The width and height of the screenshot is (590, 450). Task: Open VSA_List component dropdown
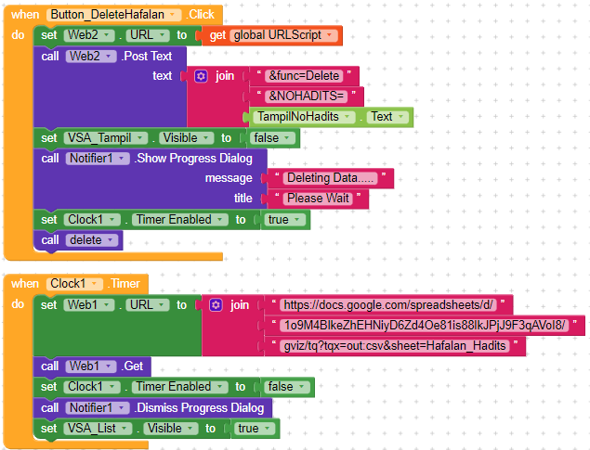pos(98,429)
